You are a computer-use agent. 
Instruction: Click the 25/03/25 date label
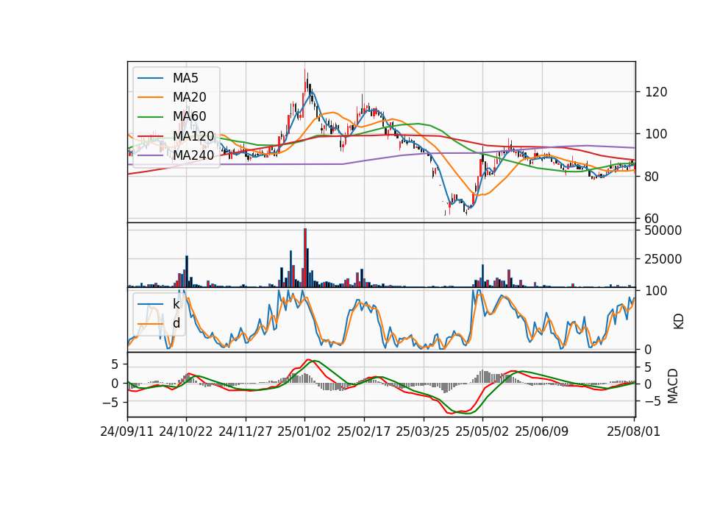click(x=423, y=431)
